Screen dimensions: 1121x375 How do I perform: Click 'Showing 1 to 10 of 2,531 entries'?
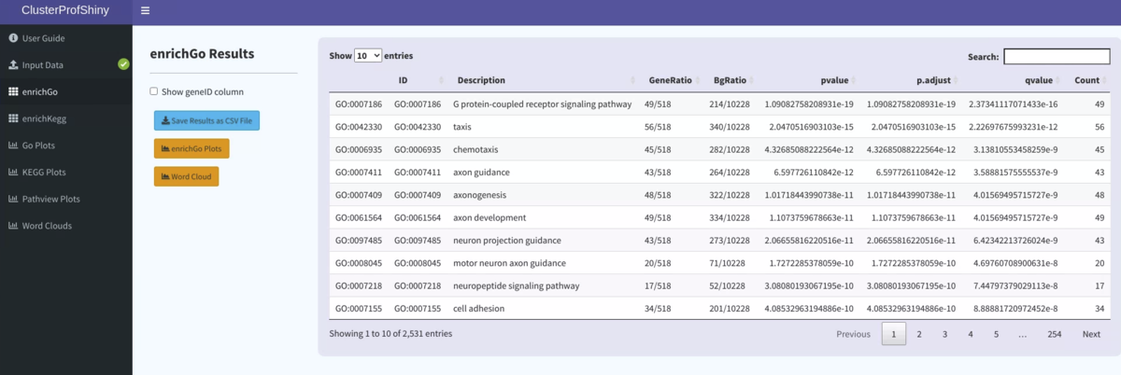[x=390, y=333]
